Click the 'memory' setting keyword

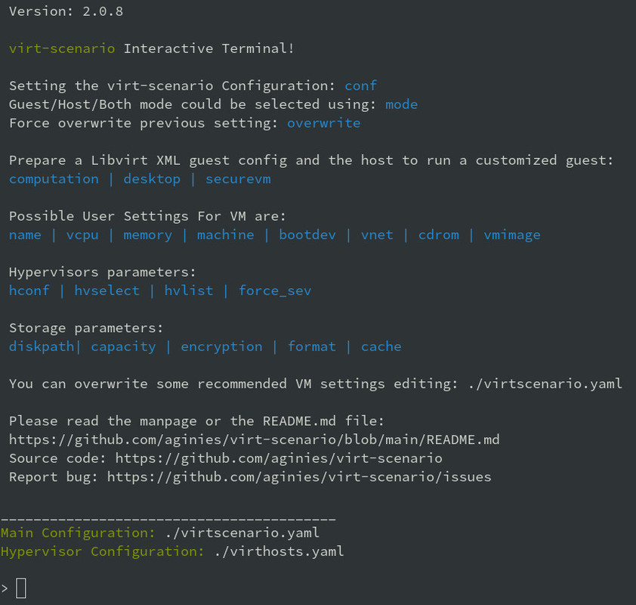147,234
